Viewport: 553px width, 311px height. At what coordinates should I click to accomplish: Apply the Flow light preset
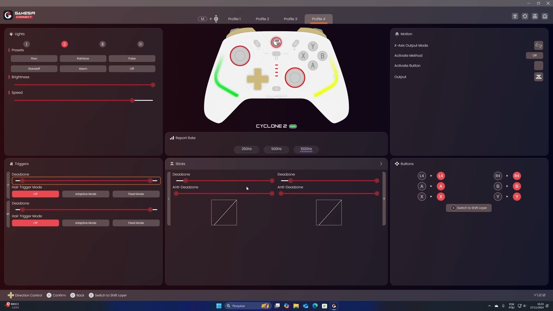[x=34, y=59]
